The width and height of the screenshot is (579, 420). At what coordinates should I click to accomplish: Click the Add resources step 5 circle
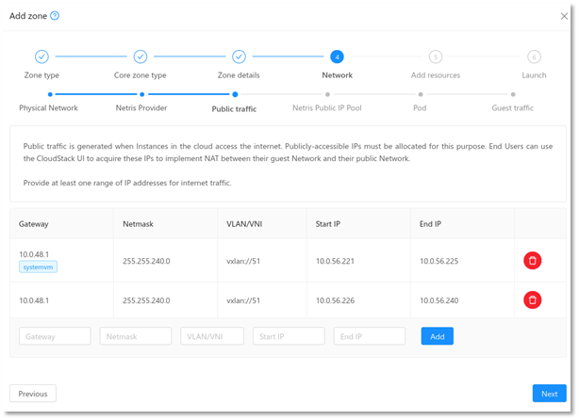coord(435,57)
